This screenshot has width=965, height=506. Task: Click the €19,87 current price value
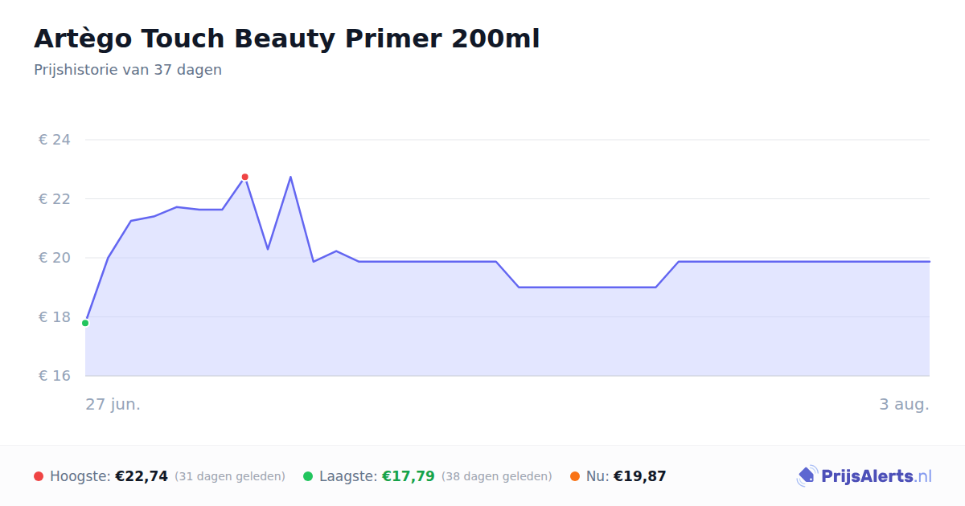click(x=640, y=476)
